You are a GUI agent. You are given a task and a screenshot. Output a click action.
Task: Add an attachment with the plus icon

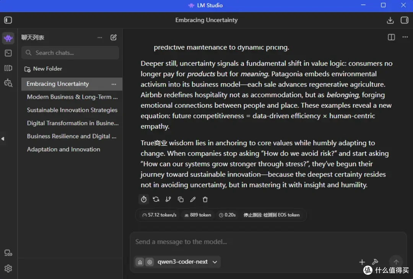[362, 262]
